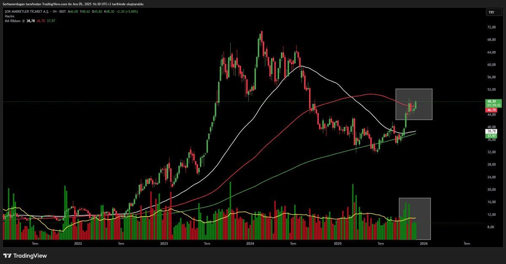
Task: Click the 2025 label on the time axis
Action: 337,243
